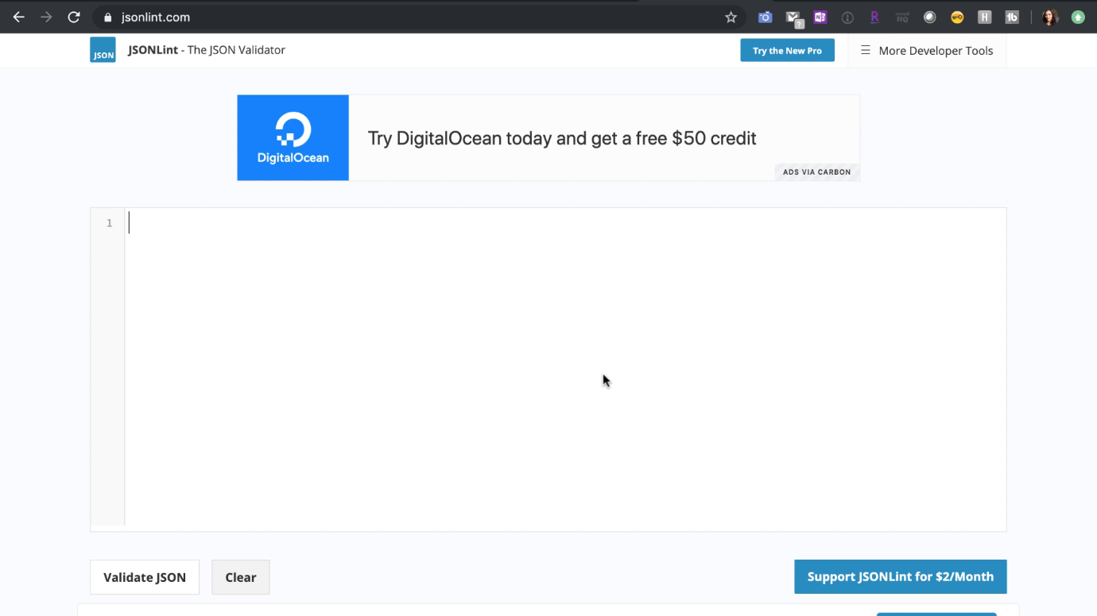Viewport: 1097px width, 616px height.
Task: Click inside the JSON editor text area
Action: (565, 369)
